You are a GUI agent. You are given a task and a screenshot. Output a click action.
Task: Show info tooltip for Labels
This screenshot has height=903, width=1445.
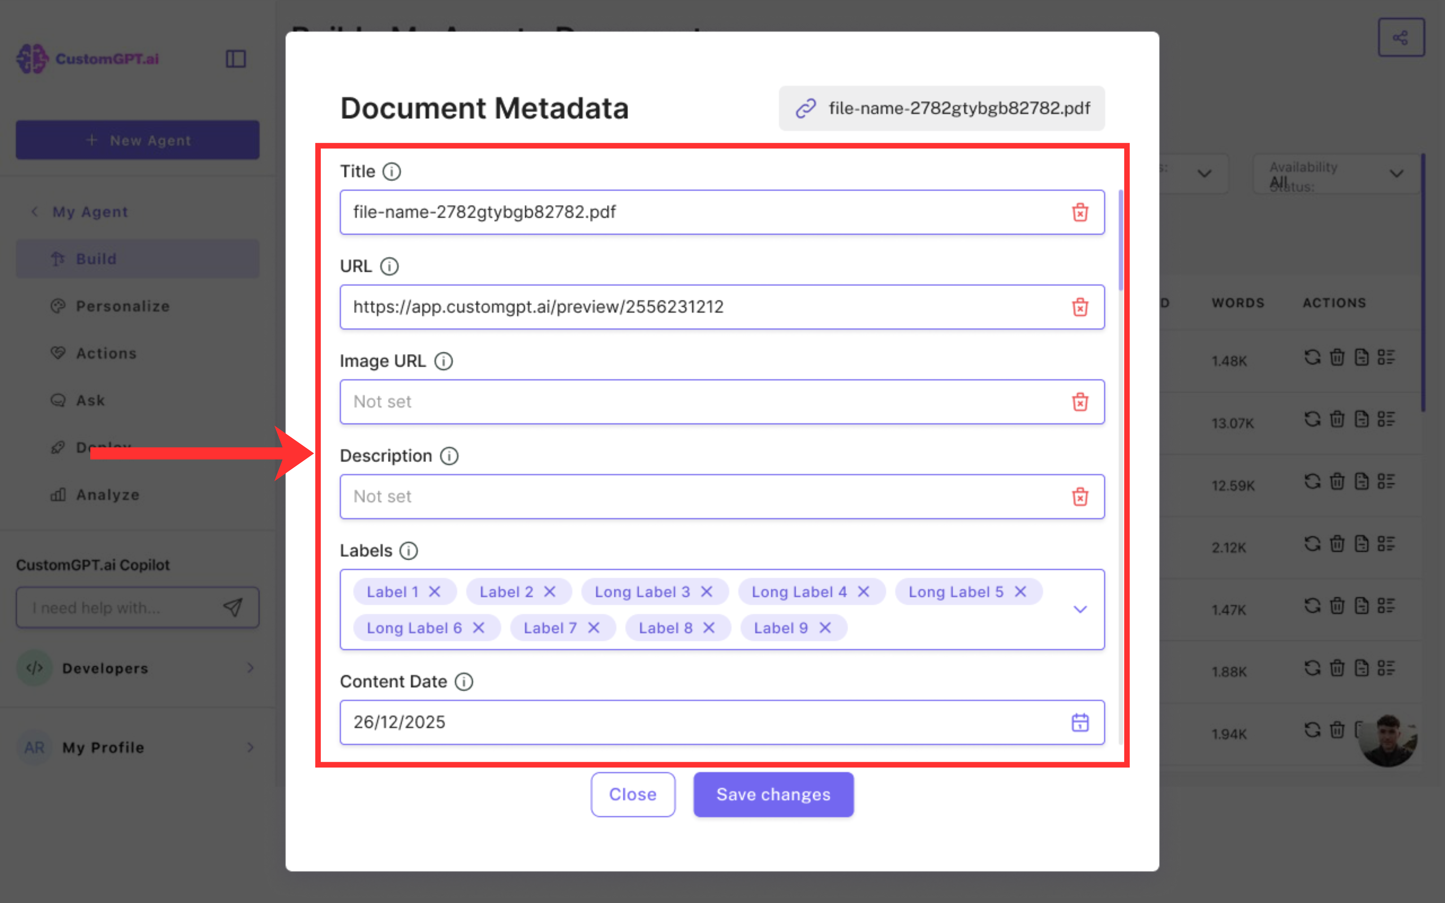(409, 550)
